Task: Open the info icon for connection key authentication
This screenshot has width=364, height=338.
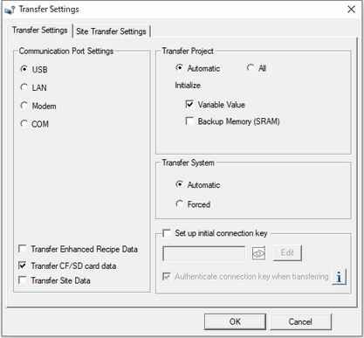Action: (339, 277)
